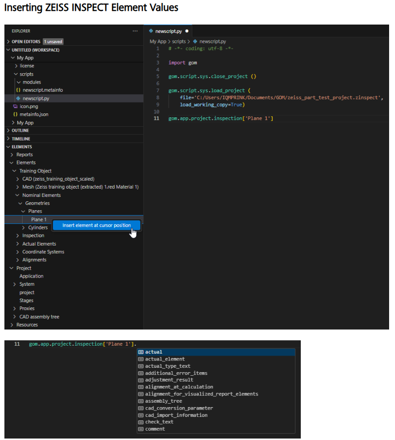Click the load_working_copy=True code line
The height and width of the screenshot is (440, 395).
pyautogui.click(x=212, y=105)
